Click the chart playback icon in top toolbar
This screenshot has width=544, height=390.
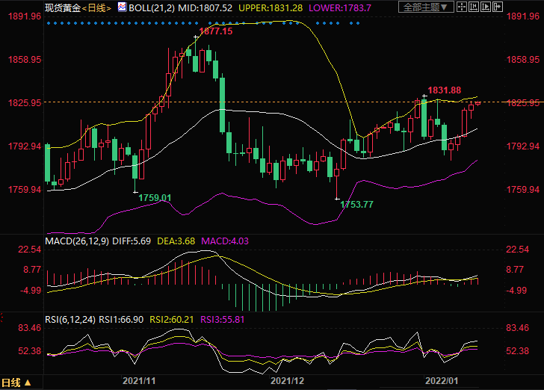tap(486, 7)
